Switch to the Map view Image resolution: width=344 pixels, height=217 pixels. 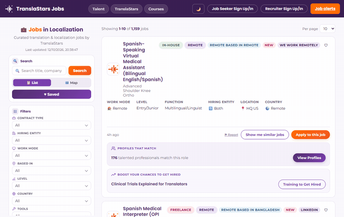pos(71,83)
